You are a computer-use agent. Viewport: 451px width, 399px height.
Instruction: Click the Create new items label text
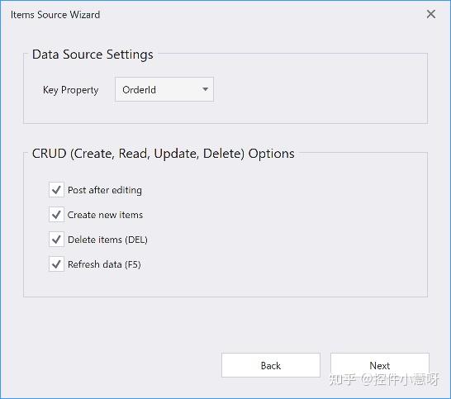pyautogui.click(x=105, y=215)
